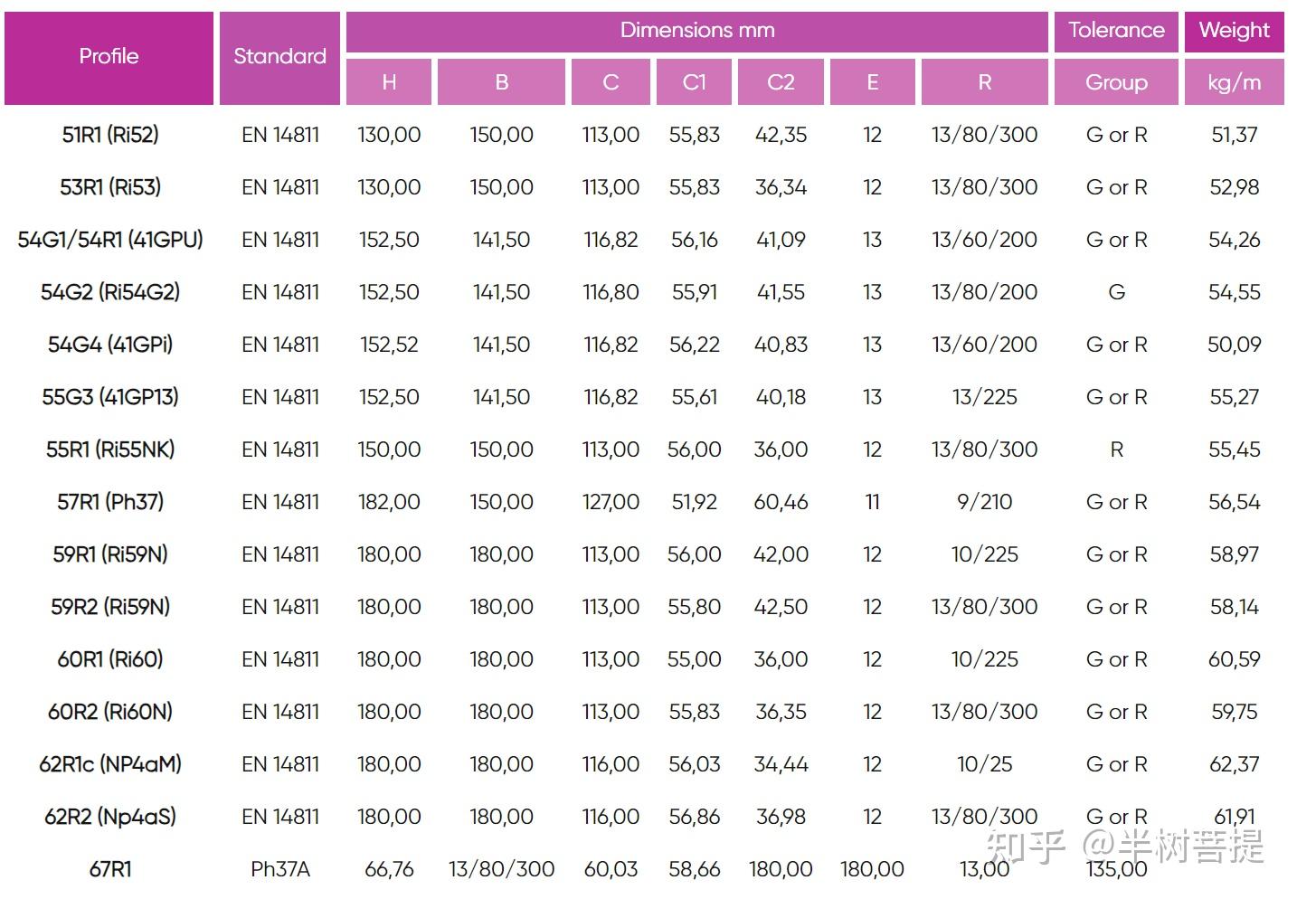
Task: Select the 55R1 (Ri55NK) profile cell
Action: click(109, 449)
